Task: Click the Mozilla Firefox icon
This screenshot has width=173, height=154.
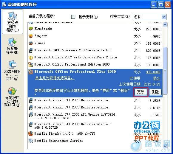Action: (x=31, y=134)
